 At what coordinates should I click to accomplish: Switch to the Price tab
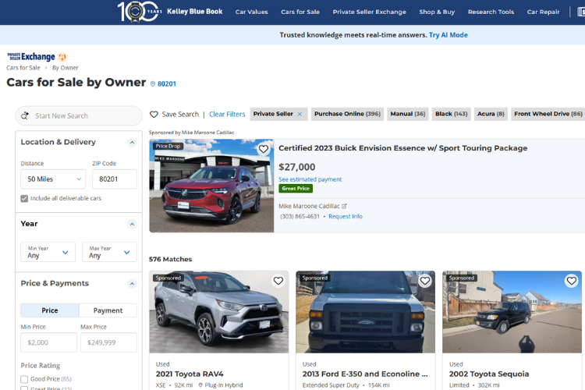(50, 310)
